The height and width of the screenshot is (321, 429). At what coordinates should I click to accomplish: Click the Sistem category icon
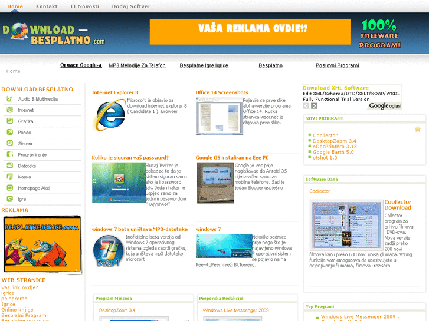9,144
